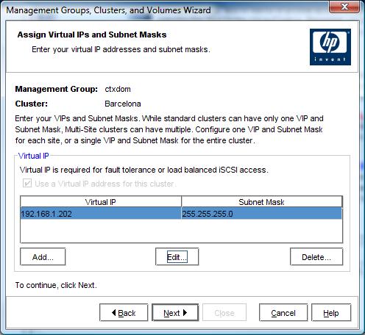
Task: Click the Virtual IP group label
Action: pos(34,156)
